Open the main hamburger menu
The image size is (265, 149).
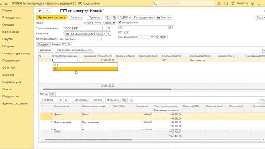pos(6,3)
